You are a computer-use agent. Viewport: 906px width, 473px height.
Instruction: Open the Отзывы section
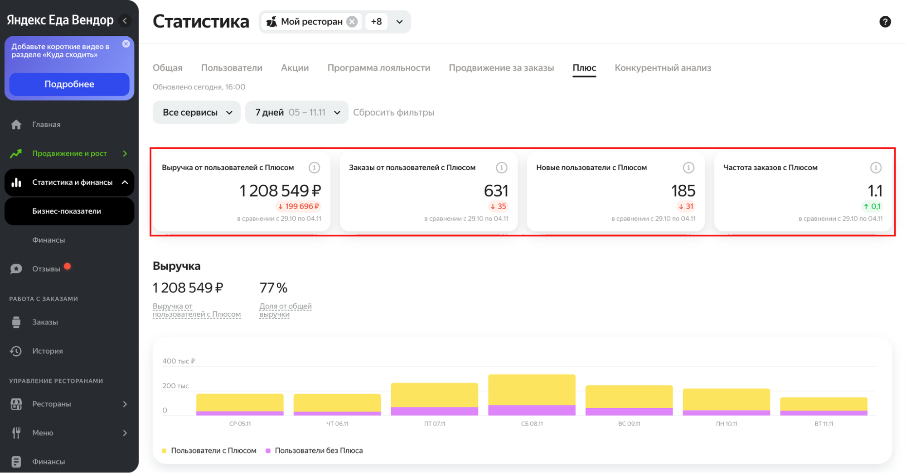46,269
